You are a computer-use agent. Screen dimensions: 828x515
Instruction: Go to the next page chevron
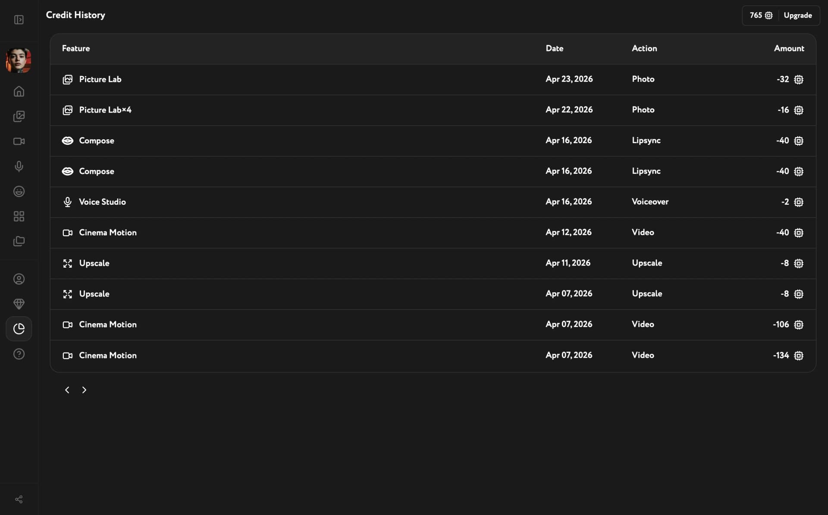(x=84, y=390)
